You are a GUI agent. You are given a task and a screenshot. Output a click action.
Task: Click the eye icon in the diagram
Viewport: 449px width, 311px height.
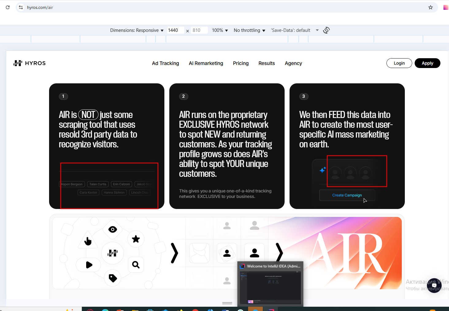(113, 229)
